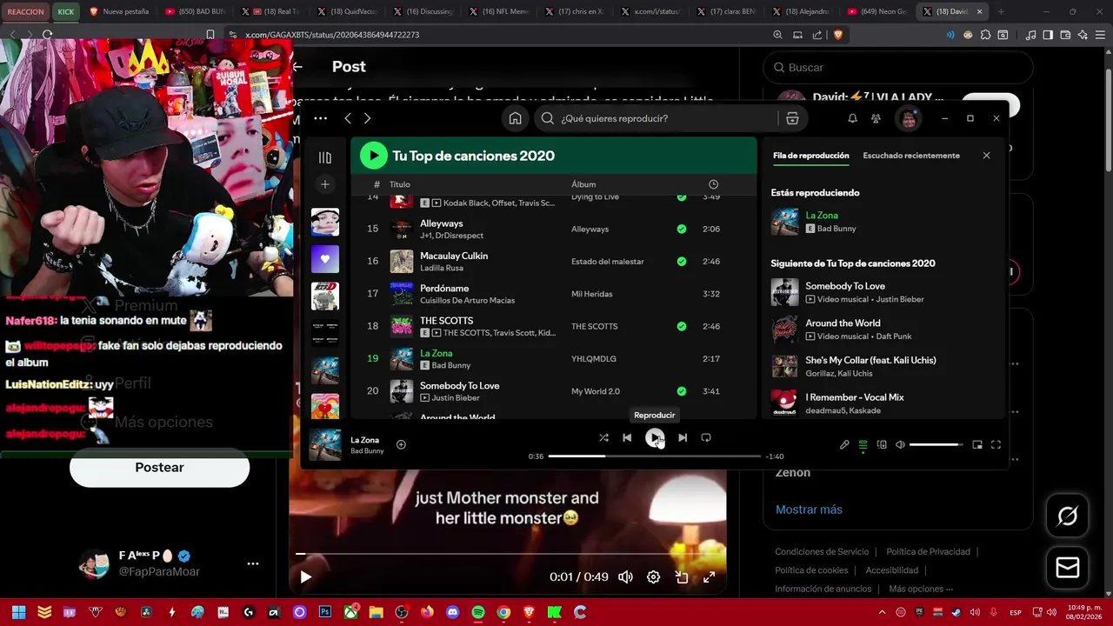The width and height of the screenshot is (1113, 626).
Task: Go back with arrow next to Post
Action: coord(297,67)
